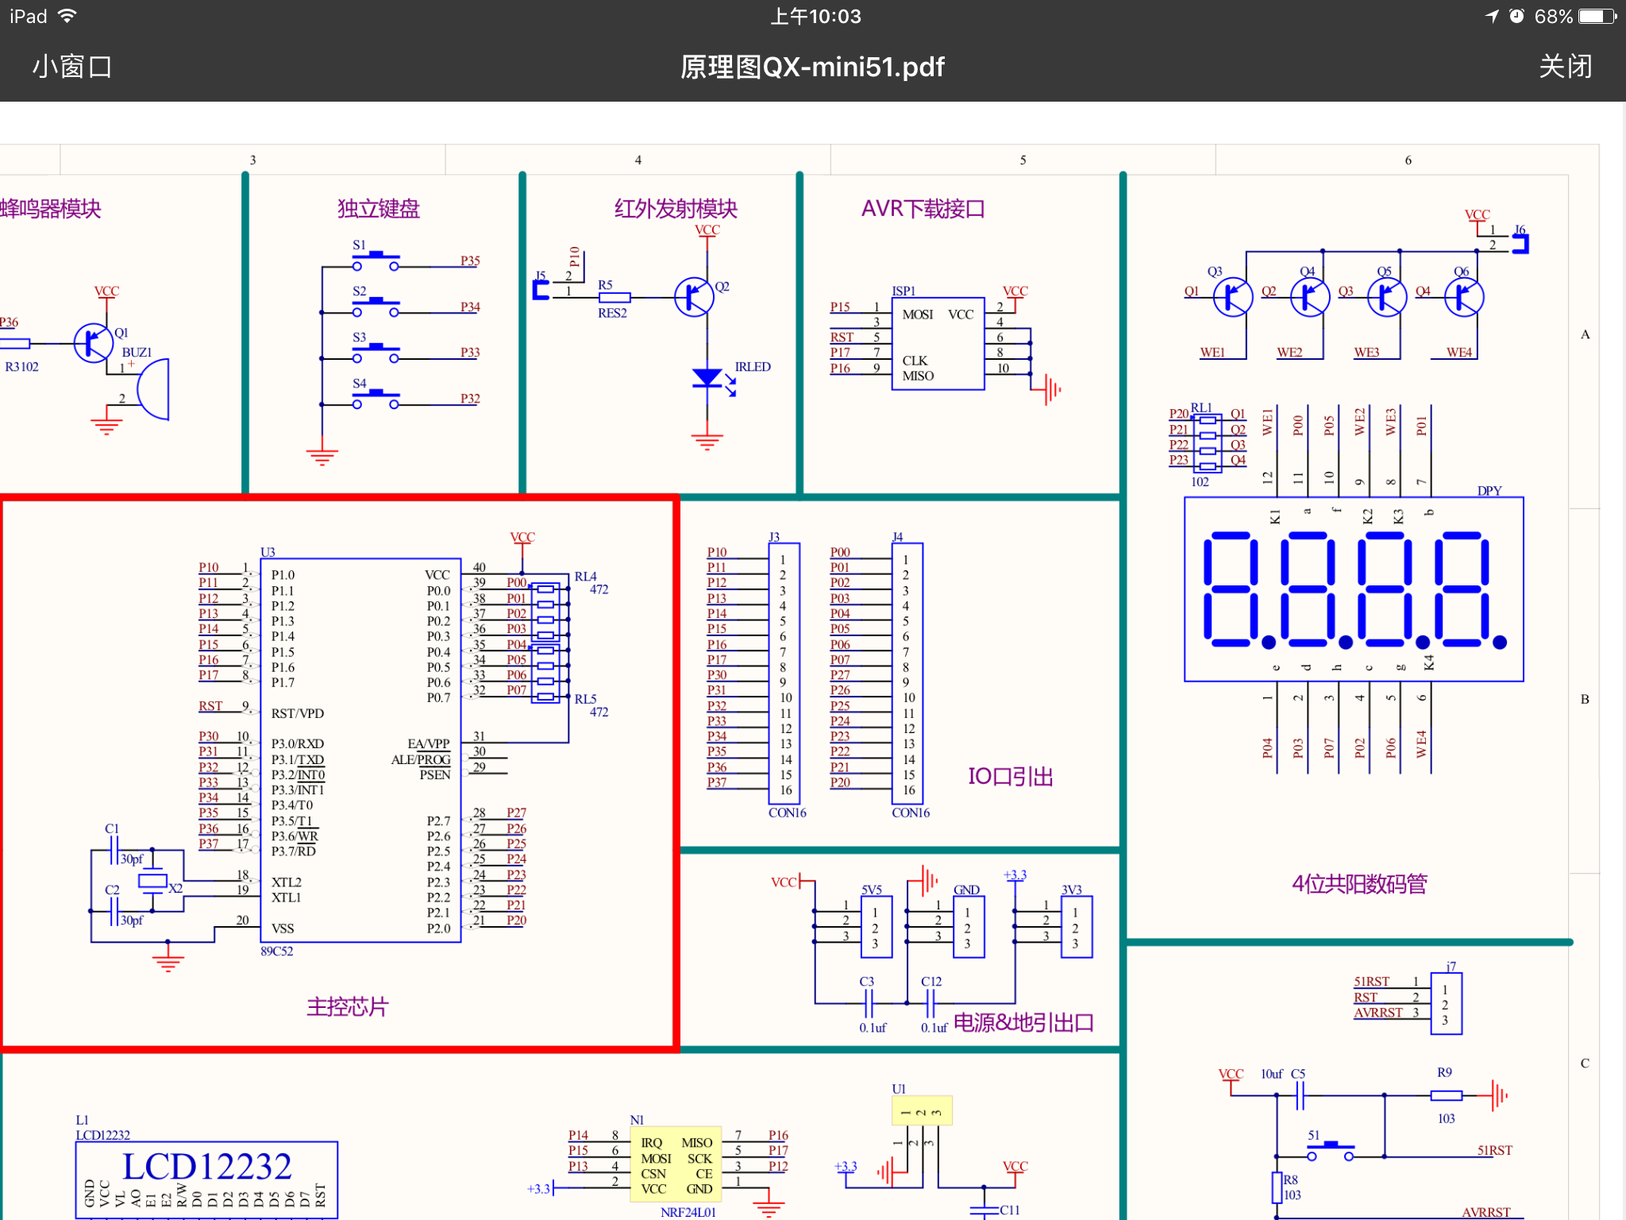
Task: Tap transistor Q6 above WE4
Action: click(x=1464, y=297)
